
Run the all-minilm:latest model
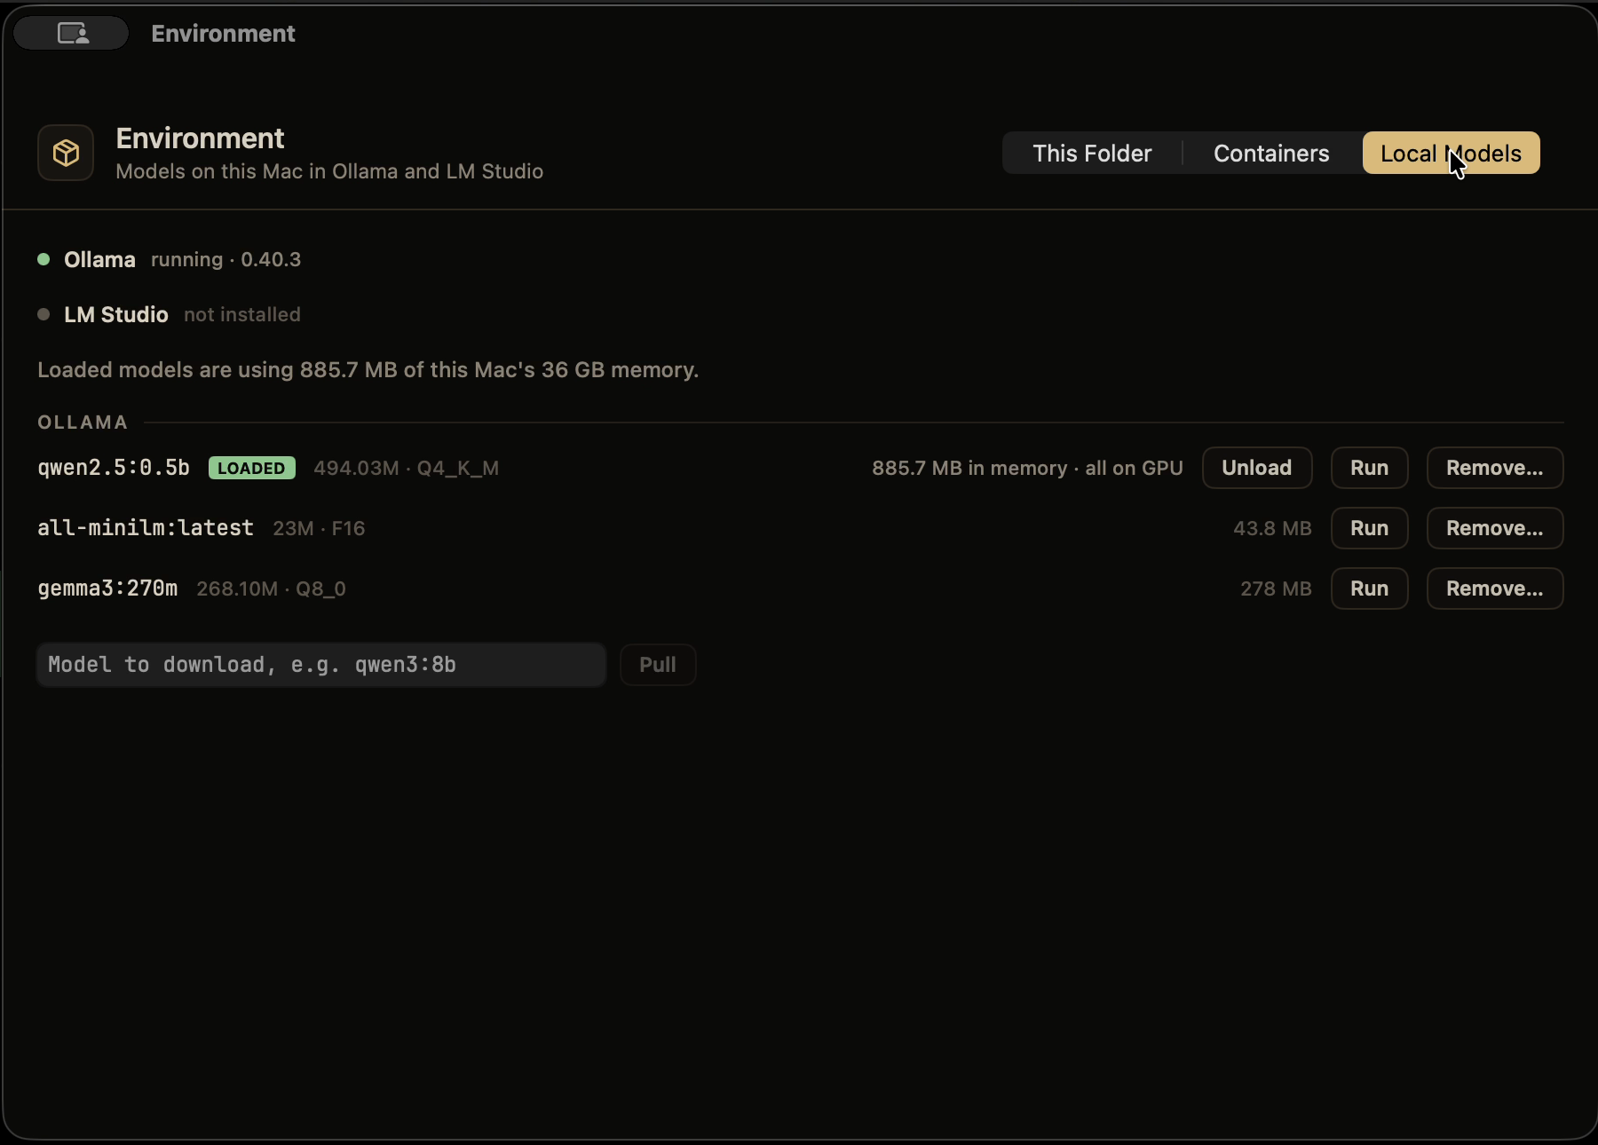click(x=1369, y=528)
